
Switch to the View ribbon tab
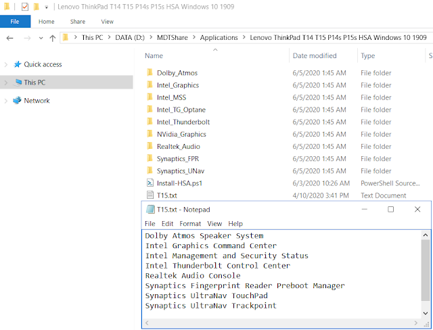click(x=107, y=22)
